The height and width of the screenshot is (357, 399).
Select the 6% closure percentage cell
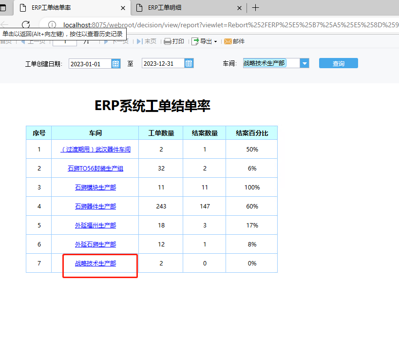click(x=252, y=169)
